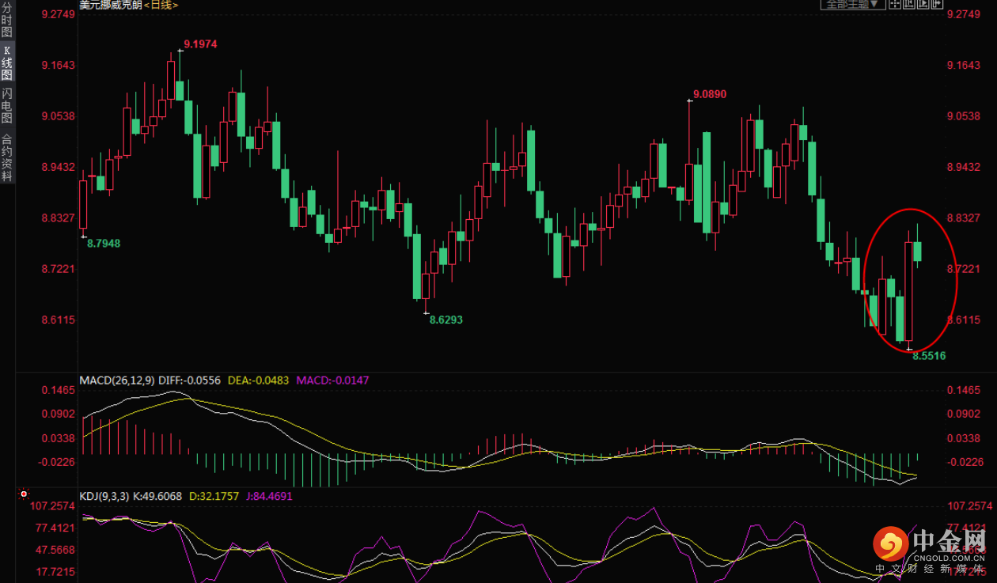Click the D:32.1757 value
This screenshot has height=583, width=997.
215,497
